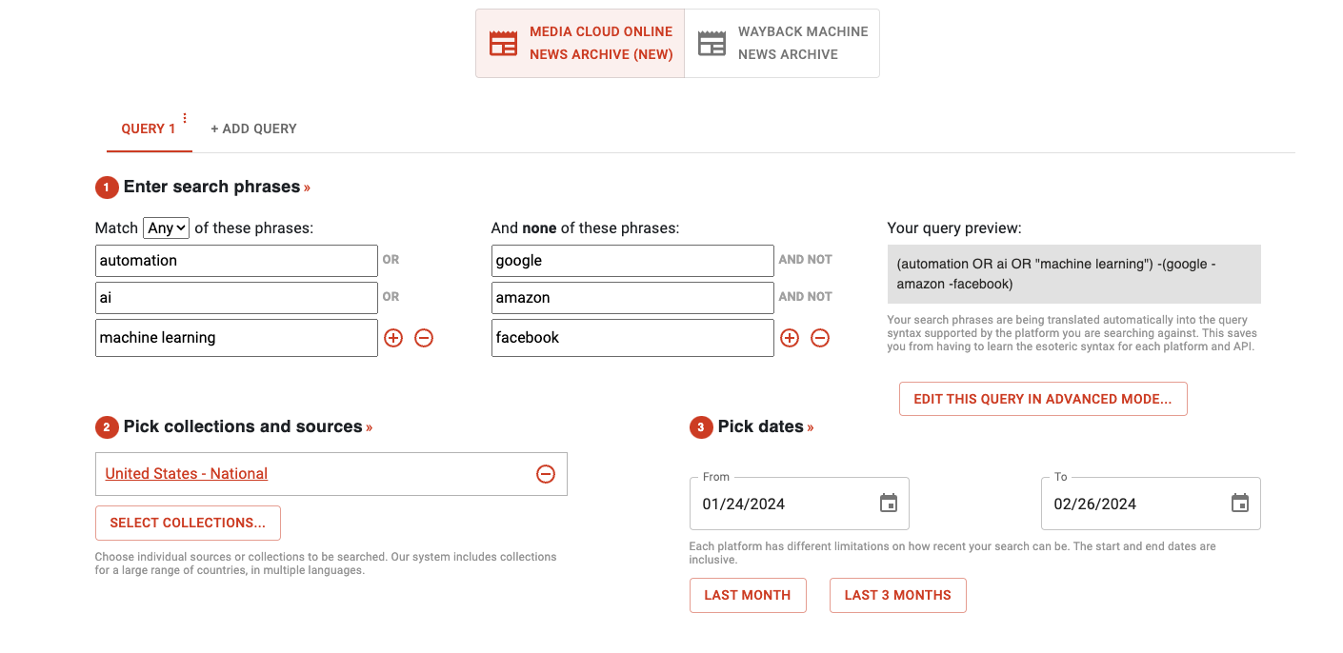The height and width of the screenshot is (653, 1343).
Task: Remove the United States - National collection
Action: point(546,474)
